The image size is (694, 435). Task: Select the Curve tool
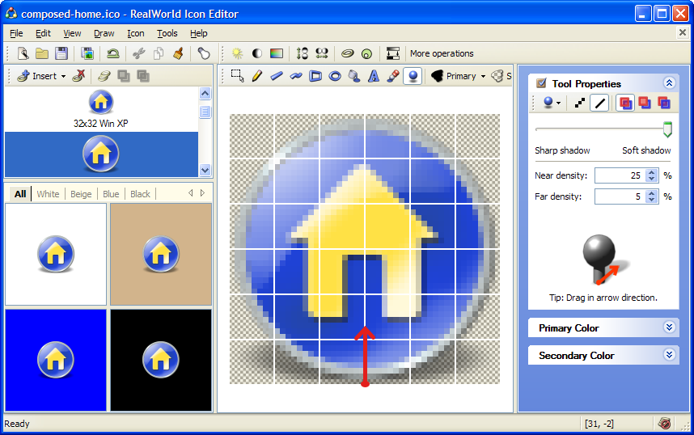(296, 76)
